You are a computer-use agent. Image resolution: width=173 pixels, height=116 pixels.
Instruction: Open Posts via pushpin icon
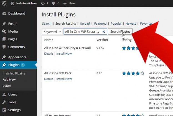[4, 24]
